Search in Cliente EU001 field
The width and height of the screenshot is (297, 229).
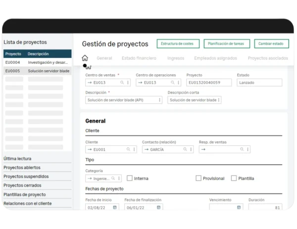pos(128,149)
